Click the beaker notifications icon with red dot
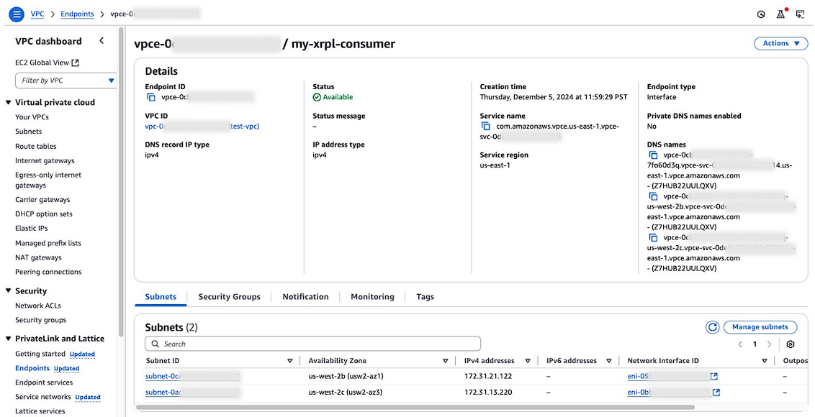Viewport: 815px width, 417px height. 780,14
